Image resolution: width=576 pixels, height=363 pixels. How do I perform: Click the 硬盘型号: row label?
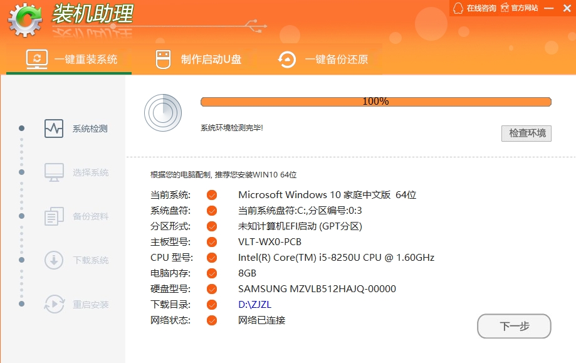point(170,289)
